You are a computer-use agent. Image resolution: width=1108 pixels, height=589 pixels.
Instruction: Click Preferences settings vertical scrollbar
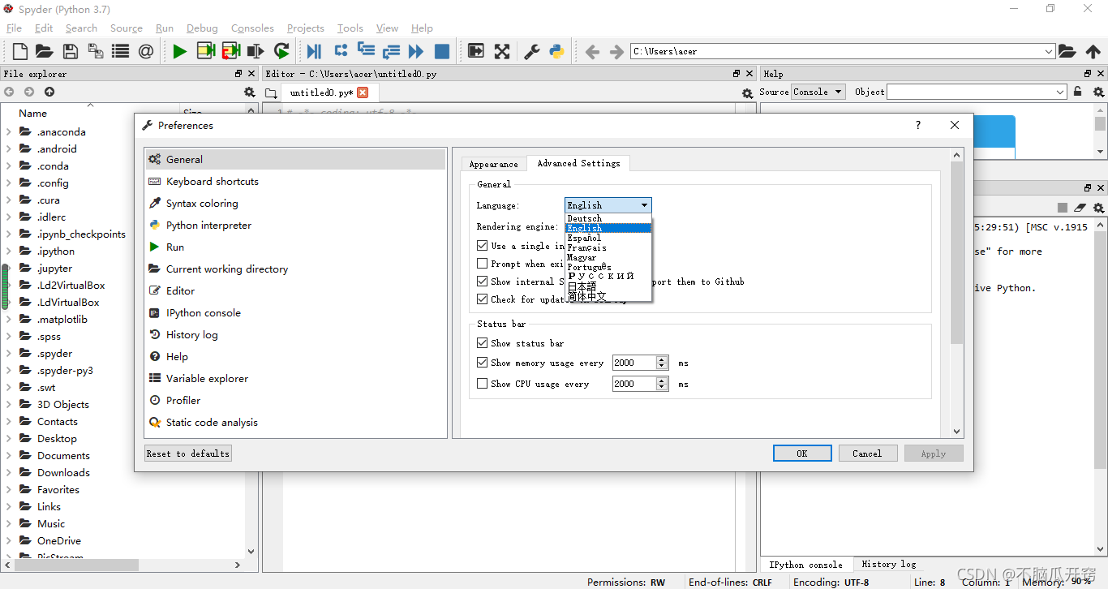pos(957,252)
